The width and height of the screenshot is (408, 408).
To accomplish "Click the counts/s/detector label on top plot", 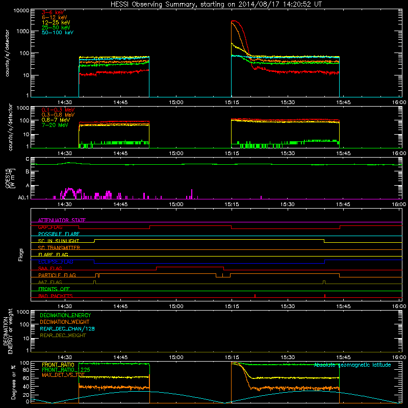I will point(7,53).
